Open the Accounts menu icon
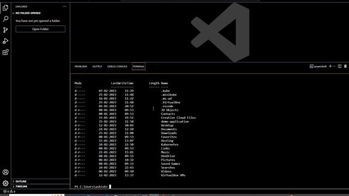This screenshot has width=349, height=196. pos(5,172)
